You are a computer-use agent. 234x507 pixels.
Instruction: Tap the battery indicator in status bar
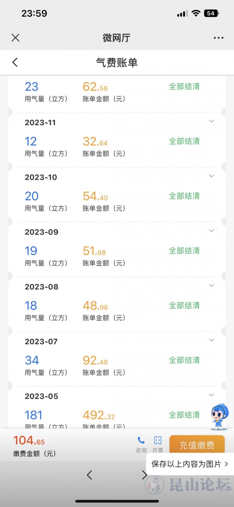click(x=211, y=14)
